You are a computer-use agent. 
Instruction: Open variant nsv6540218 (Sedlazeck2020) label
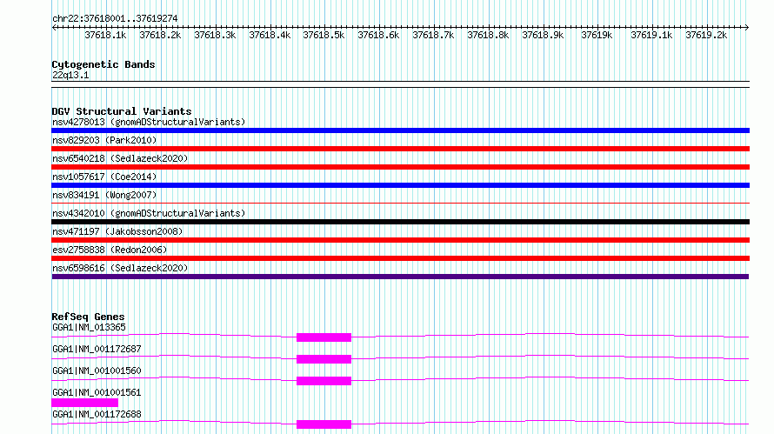click(x=120, y=158)
